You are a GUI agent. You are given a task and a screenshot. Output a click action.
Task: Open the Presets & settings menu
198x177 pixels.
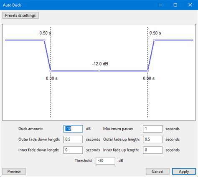coord(20,15)
